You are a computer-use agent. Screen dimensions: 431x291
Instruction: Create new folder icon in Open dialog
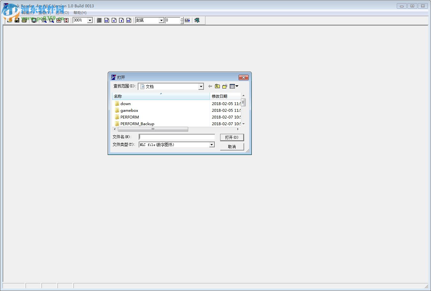(x=225, y=86)
